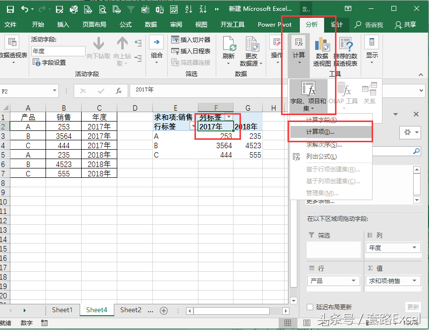Switch to the Sheet1 tab
This screenshot has width=429, height=330.
(x=62, y=310)
